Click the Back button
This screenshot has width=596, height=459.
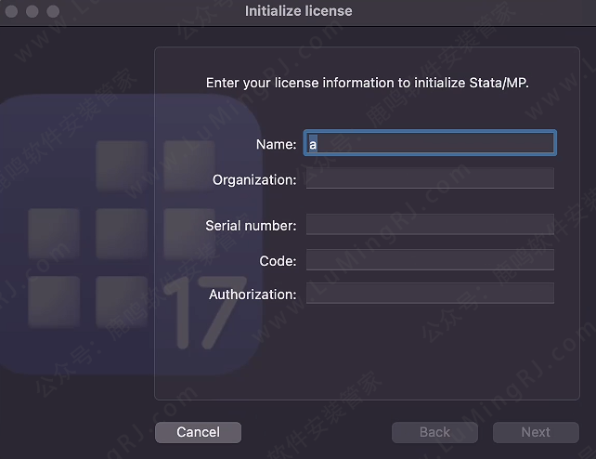coord(434,432)
